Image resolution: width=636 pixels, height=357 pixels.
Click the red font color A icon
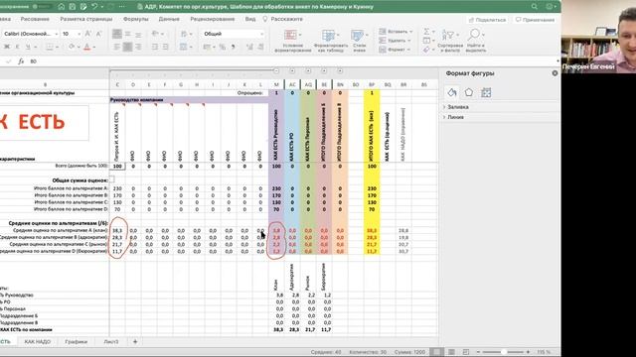(x=86, y=47)
